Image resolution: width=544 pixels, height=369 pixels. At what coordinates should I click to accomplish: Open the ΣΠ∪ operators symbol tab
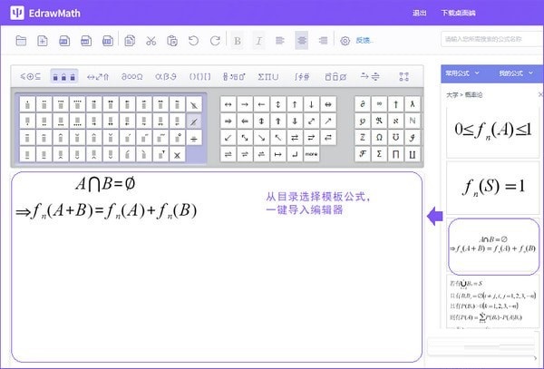268,76
